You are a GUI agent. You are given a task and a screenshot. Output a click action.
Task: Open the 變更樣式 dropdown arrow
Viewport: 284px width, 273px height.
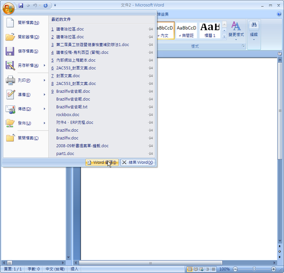pos(236,40)
